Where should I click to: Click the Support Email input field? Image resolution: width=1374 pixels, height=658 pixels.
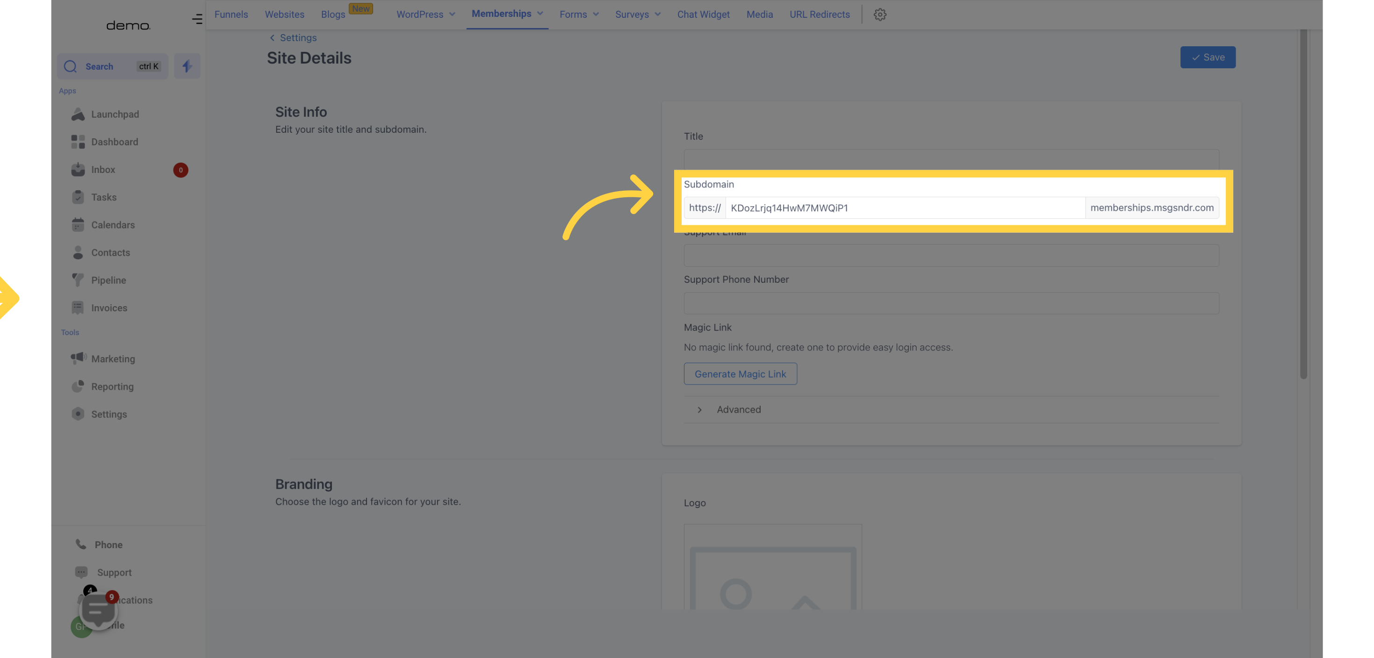(951, 256)
